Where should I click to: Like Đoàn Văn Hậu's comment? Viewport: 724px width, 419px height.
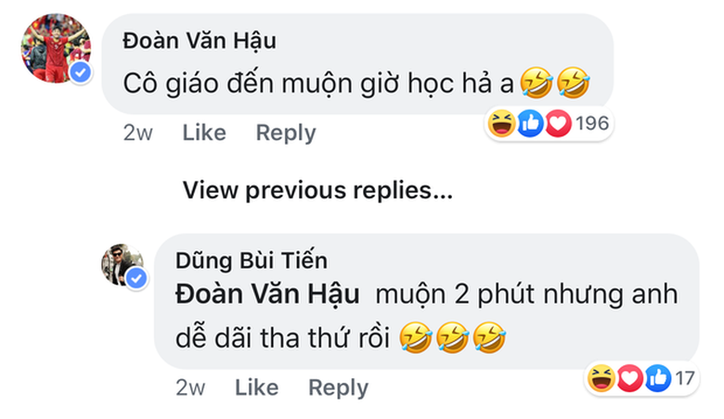pos(203,133)
